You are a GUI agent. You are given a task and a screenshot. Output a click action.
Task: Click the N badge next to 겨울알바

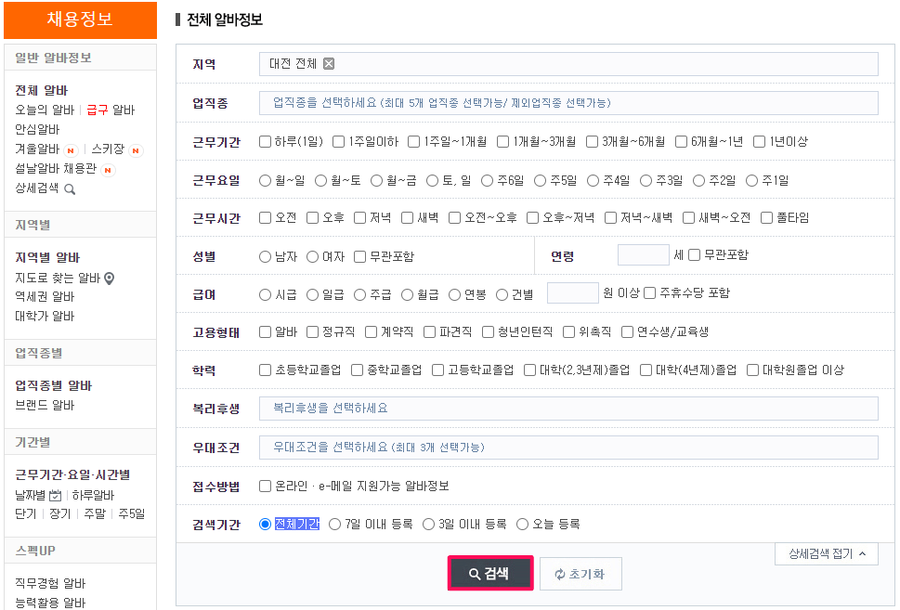[71, 151]
